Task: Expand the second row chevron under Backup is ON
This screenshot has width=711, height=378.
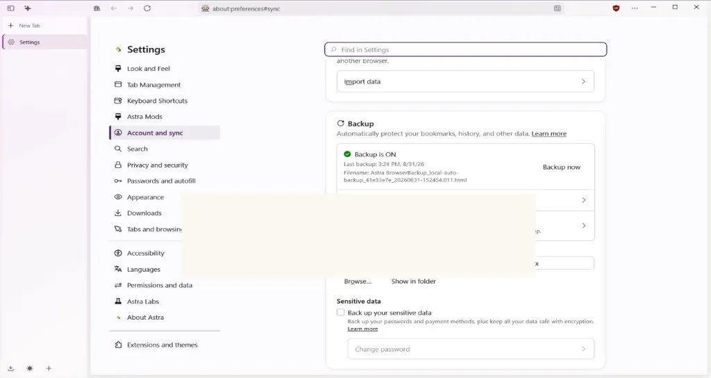Action: click(x=583, y=226)
